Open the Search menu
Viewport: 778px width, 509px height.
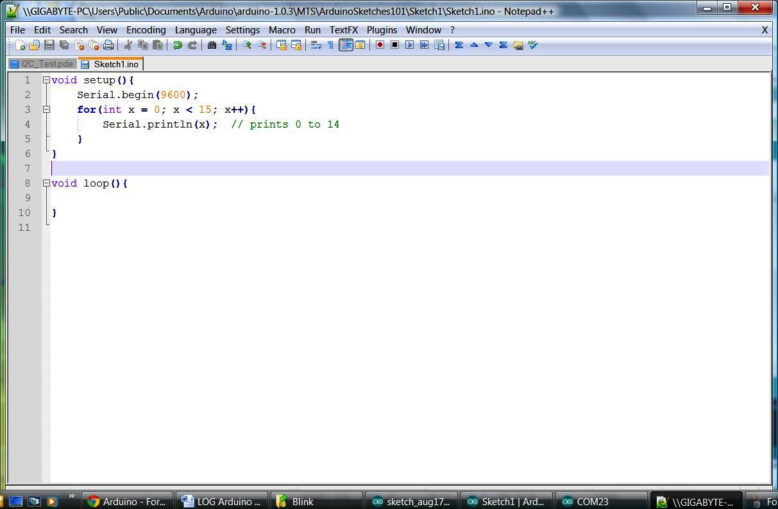[74, 30]
